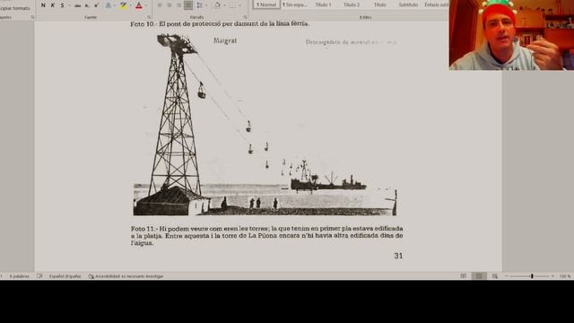This screenshot has width=574, height=323.
Task: Apply the Énfasis sutil style
Action: 436,4
